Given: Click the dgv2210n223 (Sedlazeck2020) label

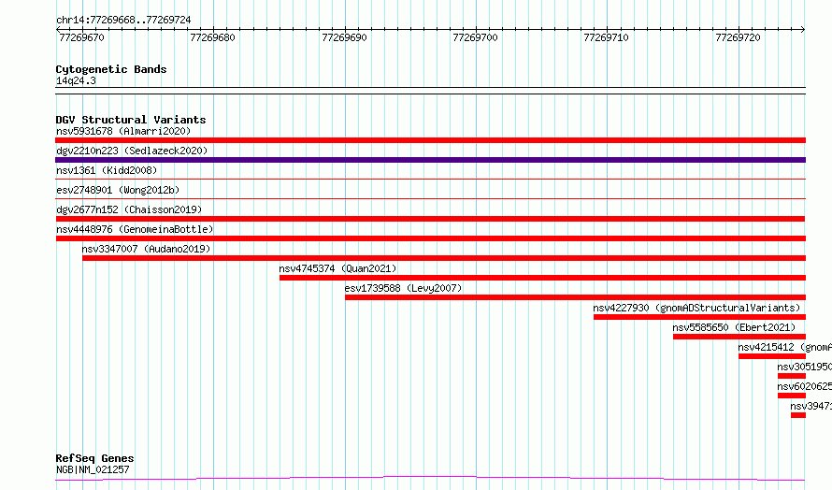Looking at the screenshot, I should (x=132, y=151).
